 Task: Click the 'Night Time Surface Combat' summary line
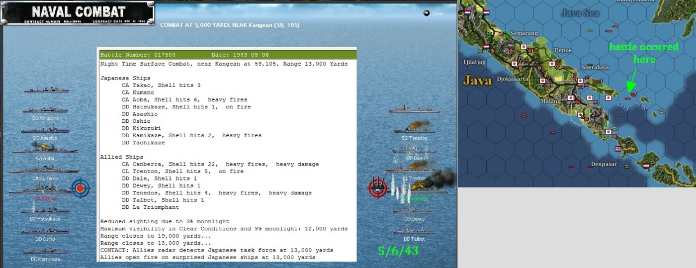[x=224, y=64]
